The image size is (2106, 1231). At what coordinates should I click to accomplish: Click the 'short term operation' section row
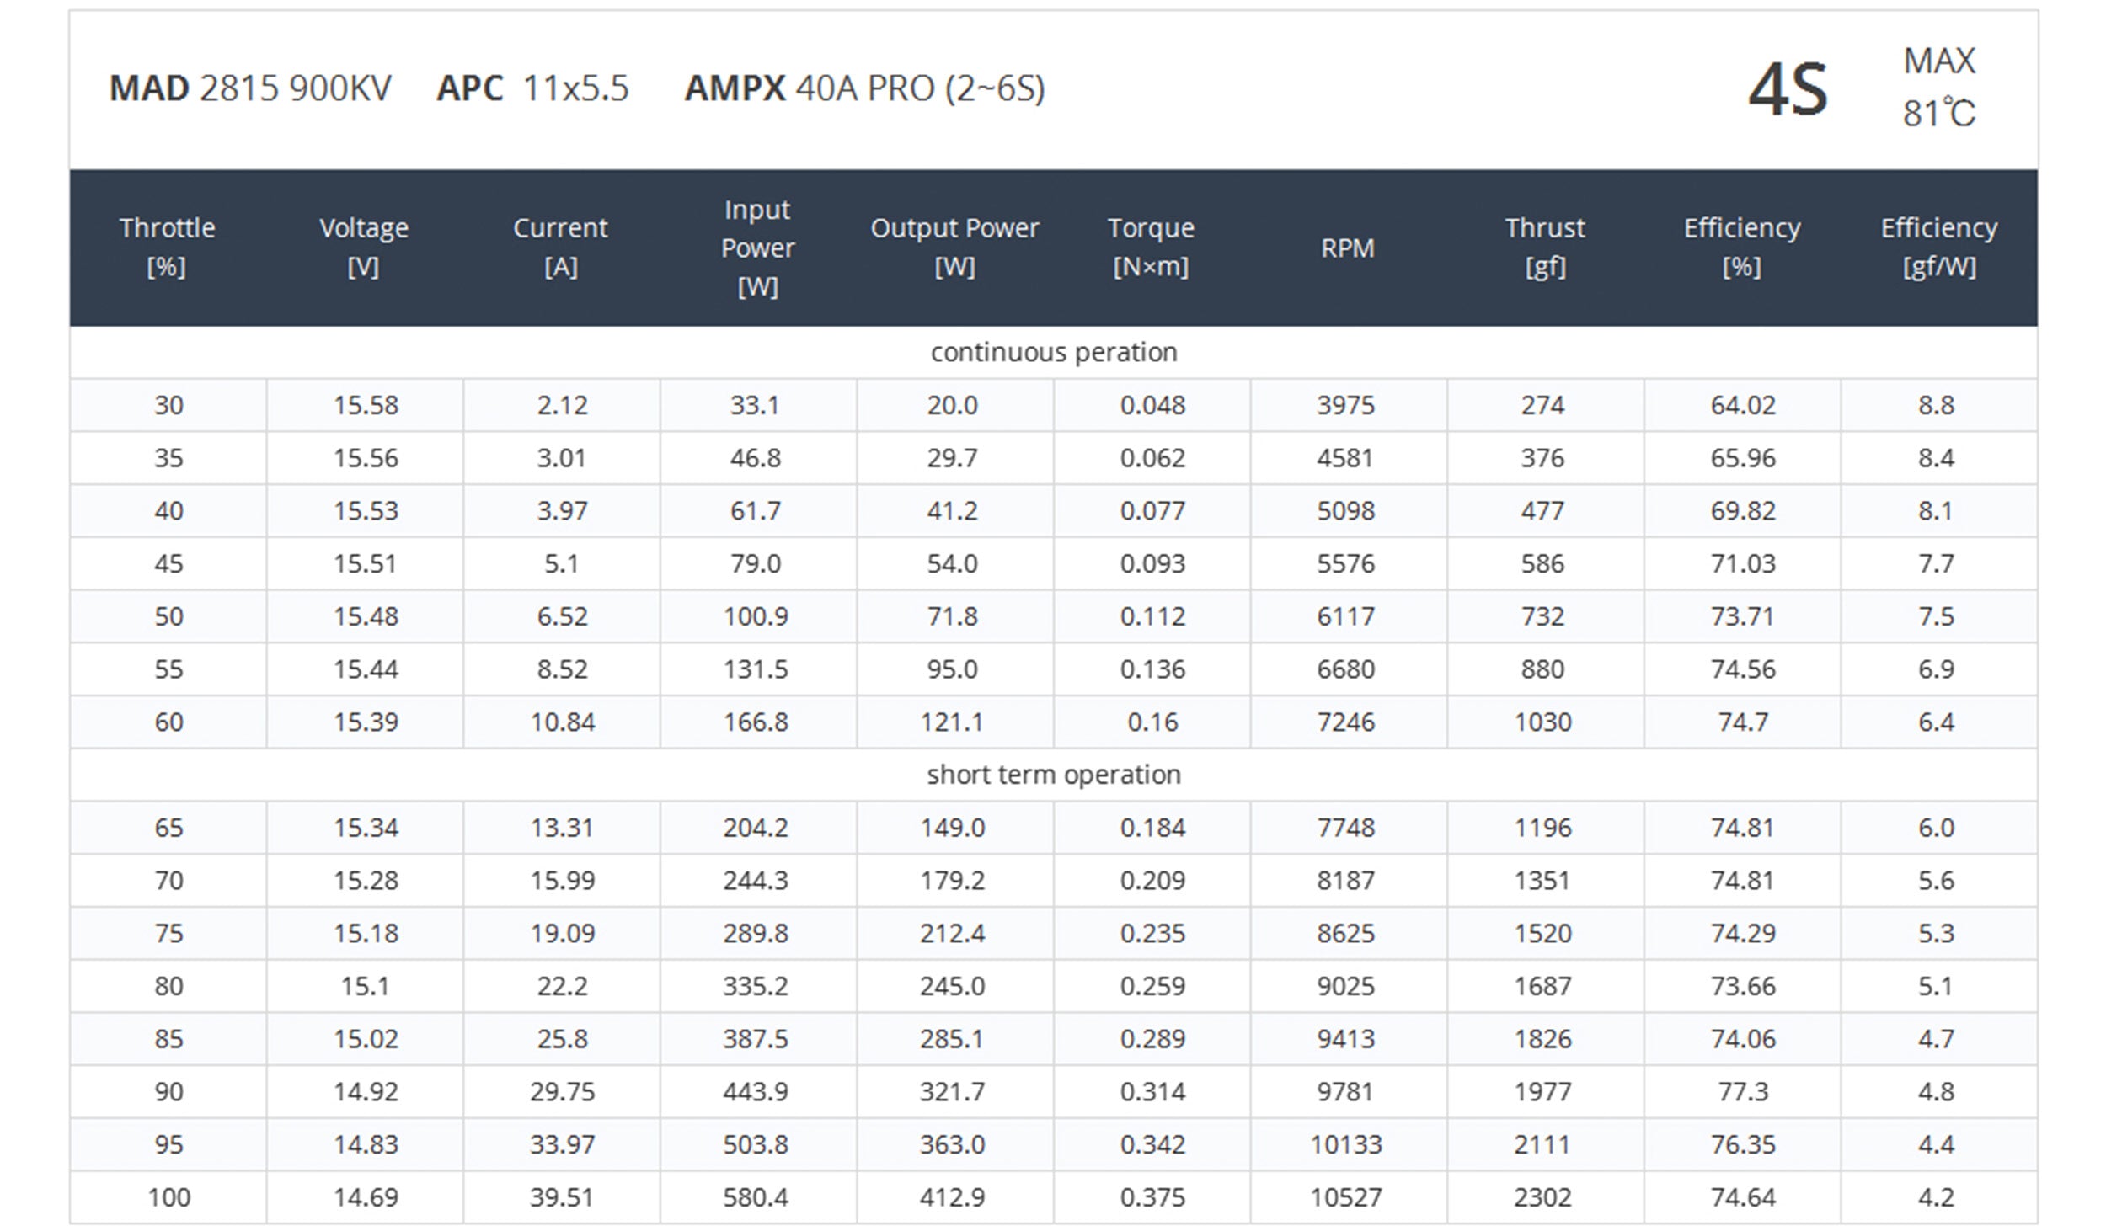[x=1053, y=775]
